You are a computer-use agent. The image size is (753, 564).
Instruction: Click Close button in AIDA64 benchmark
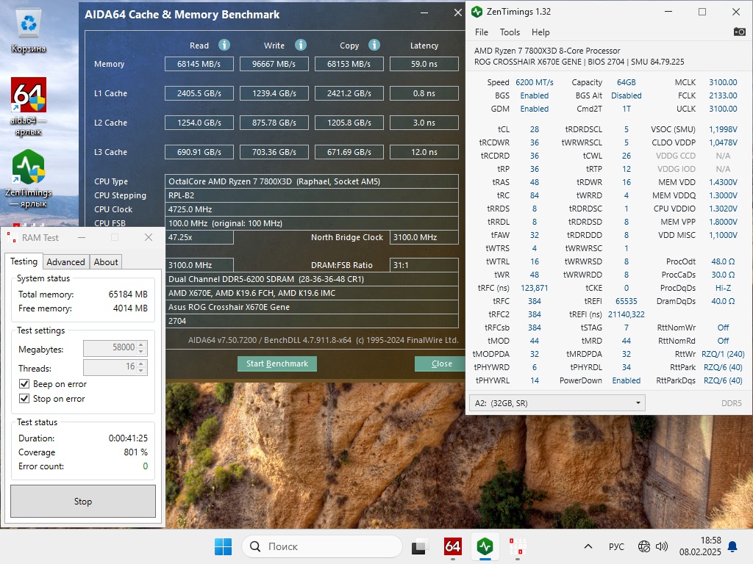441,364
